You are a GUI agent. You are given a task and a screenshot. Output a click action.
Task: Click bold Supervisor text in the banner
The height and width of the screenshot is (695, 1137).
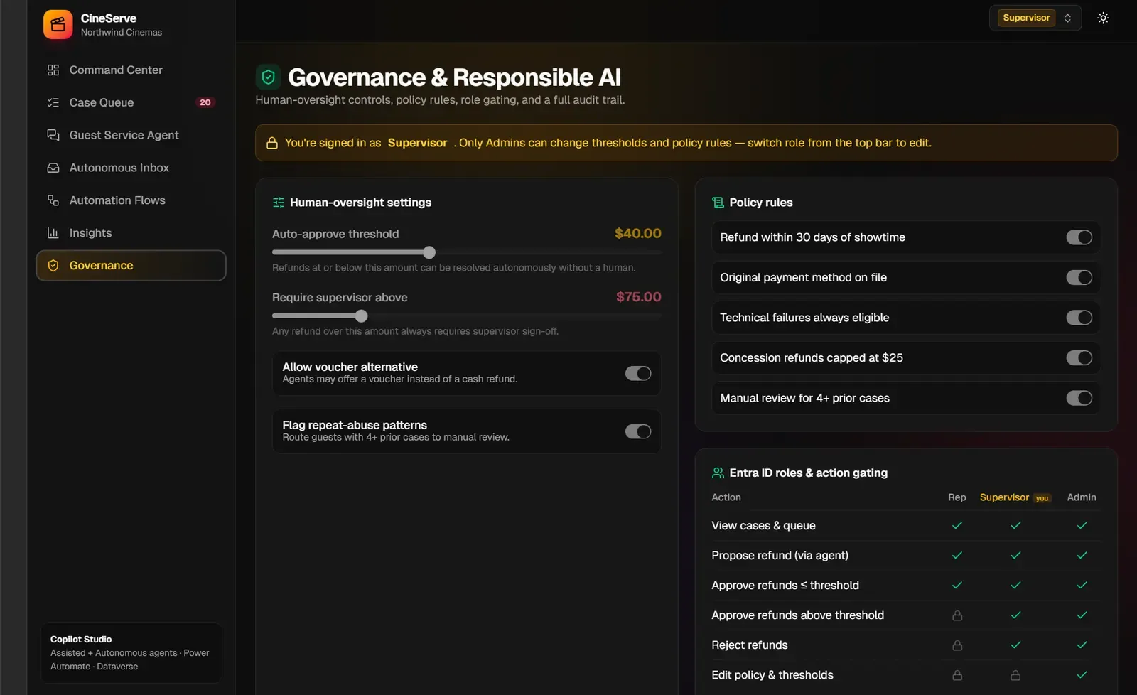coord(418,143)
